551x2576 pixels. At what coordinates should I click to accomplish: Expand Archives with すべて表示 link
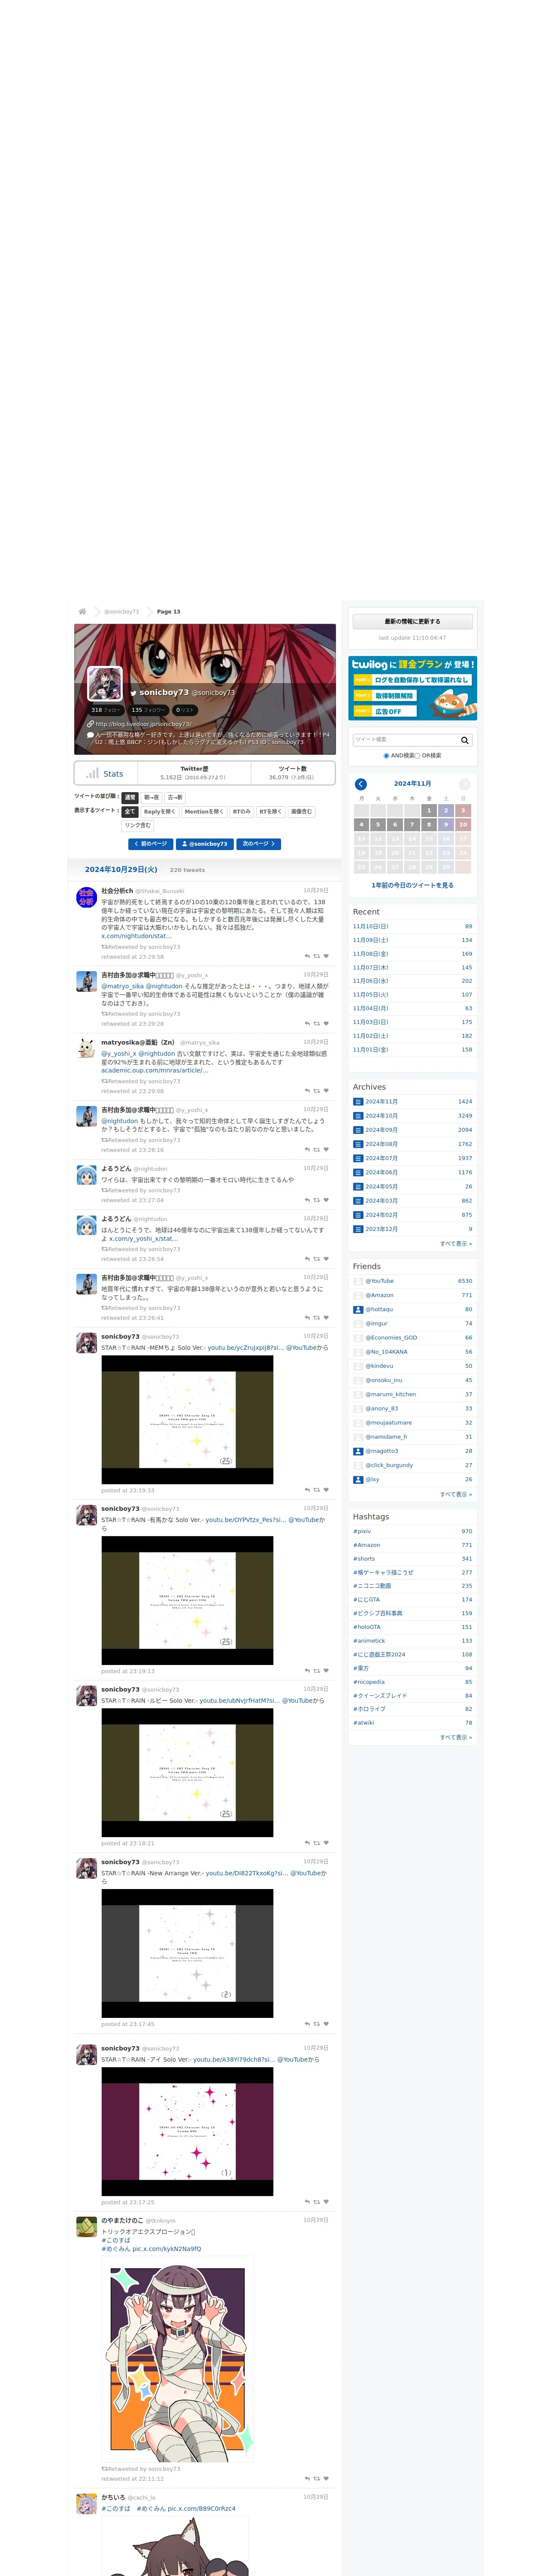tap(456, 1244)
